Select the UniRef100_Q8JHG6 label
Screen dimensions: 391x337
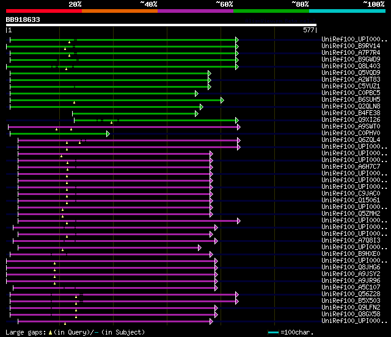pos(351,267)
